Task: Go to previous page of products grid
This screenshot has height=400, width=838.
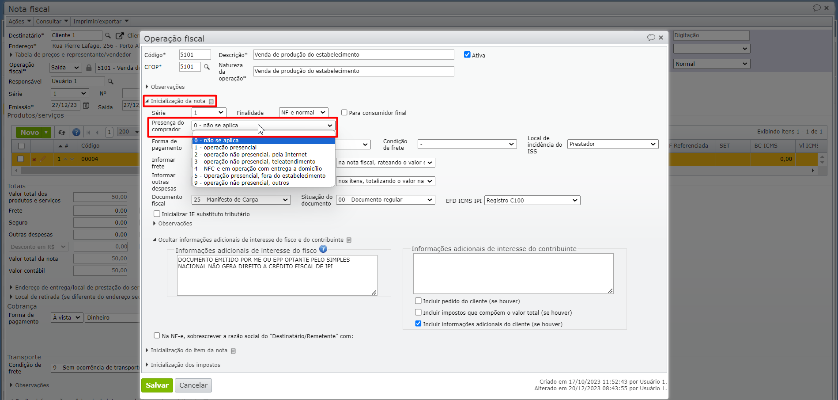Action: [x=97, y=132]
